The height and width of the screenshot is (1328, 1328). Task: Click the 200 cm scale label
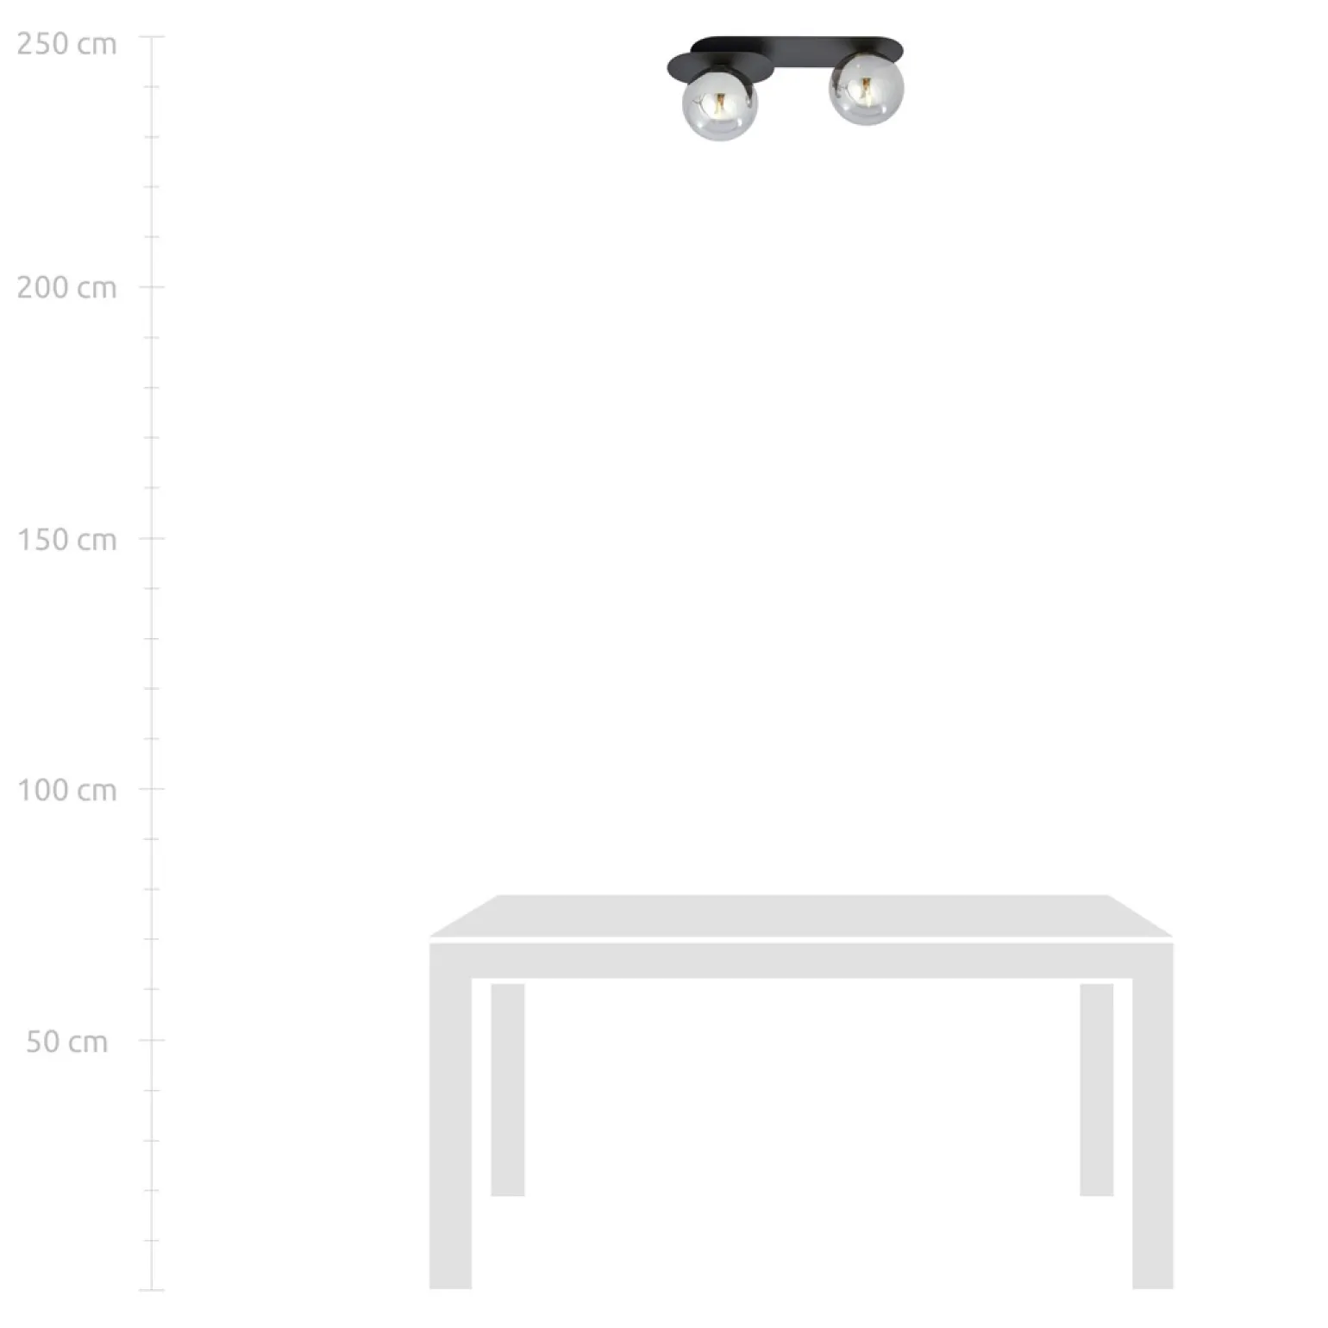(66, 287)
